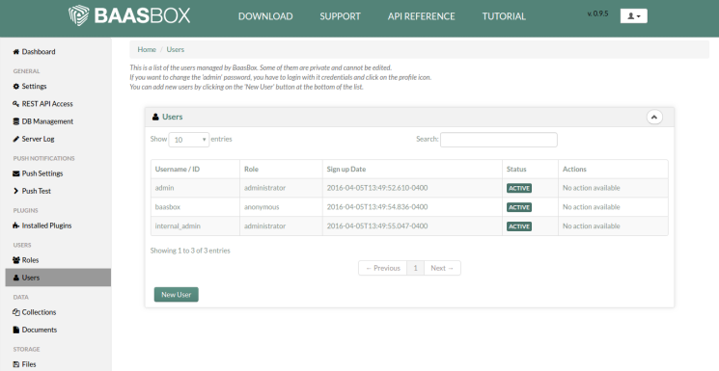This screenshot has height=371, width=719.
Task: Click the REST API Access key icon
Action: (16, 104)
